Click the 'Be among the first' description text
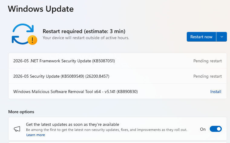230x143 pixels. click(107, 130)
